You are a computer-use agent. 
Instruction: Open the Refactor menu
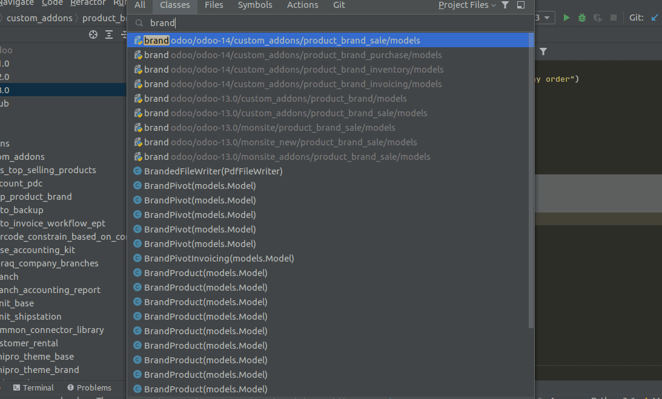[88, 3]
